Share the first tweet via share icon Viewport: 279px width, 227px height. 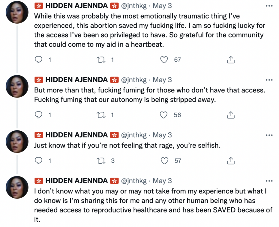click(x=230, y=60)
